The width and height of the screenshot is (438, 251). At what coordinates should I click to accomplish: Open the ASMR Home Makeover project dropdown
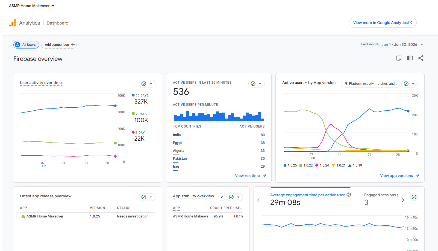pyautogui.click(x=32, y=6)
